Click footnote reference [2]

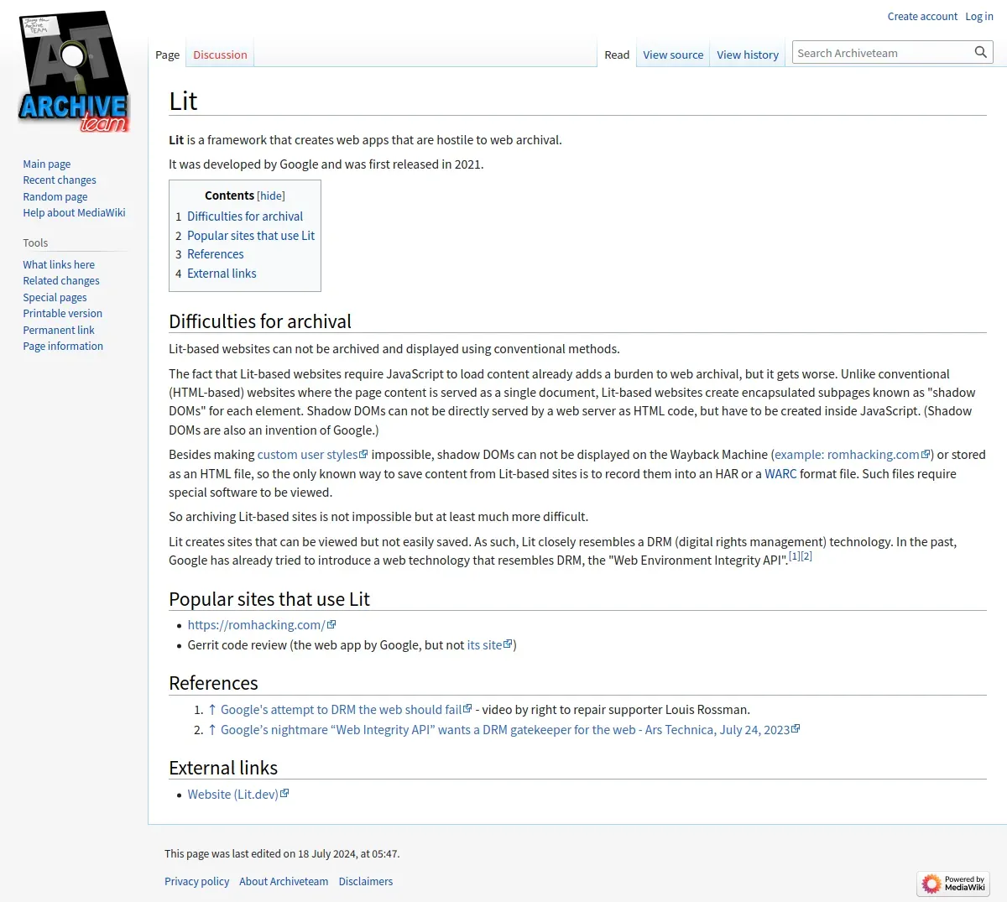806,556
